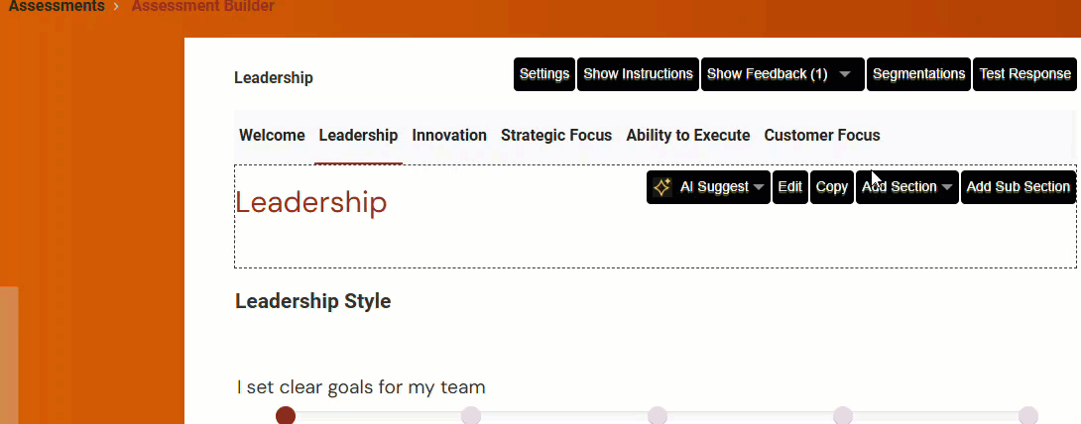
Task: Select the Strategic Focus tab
Action: 556,136
